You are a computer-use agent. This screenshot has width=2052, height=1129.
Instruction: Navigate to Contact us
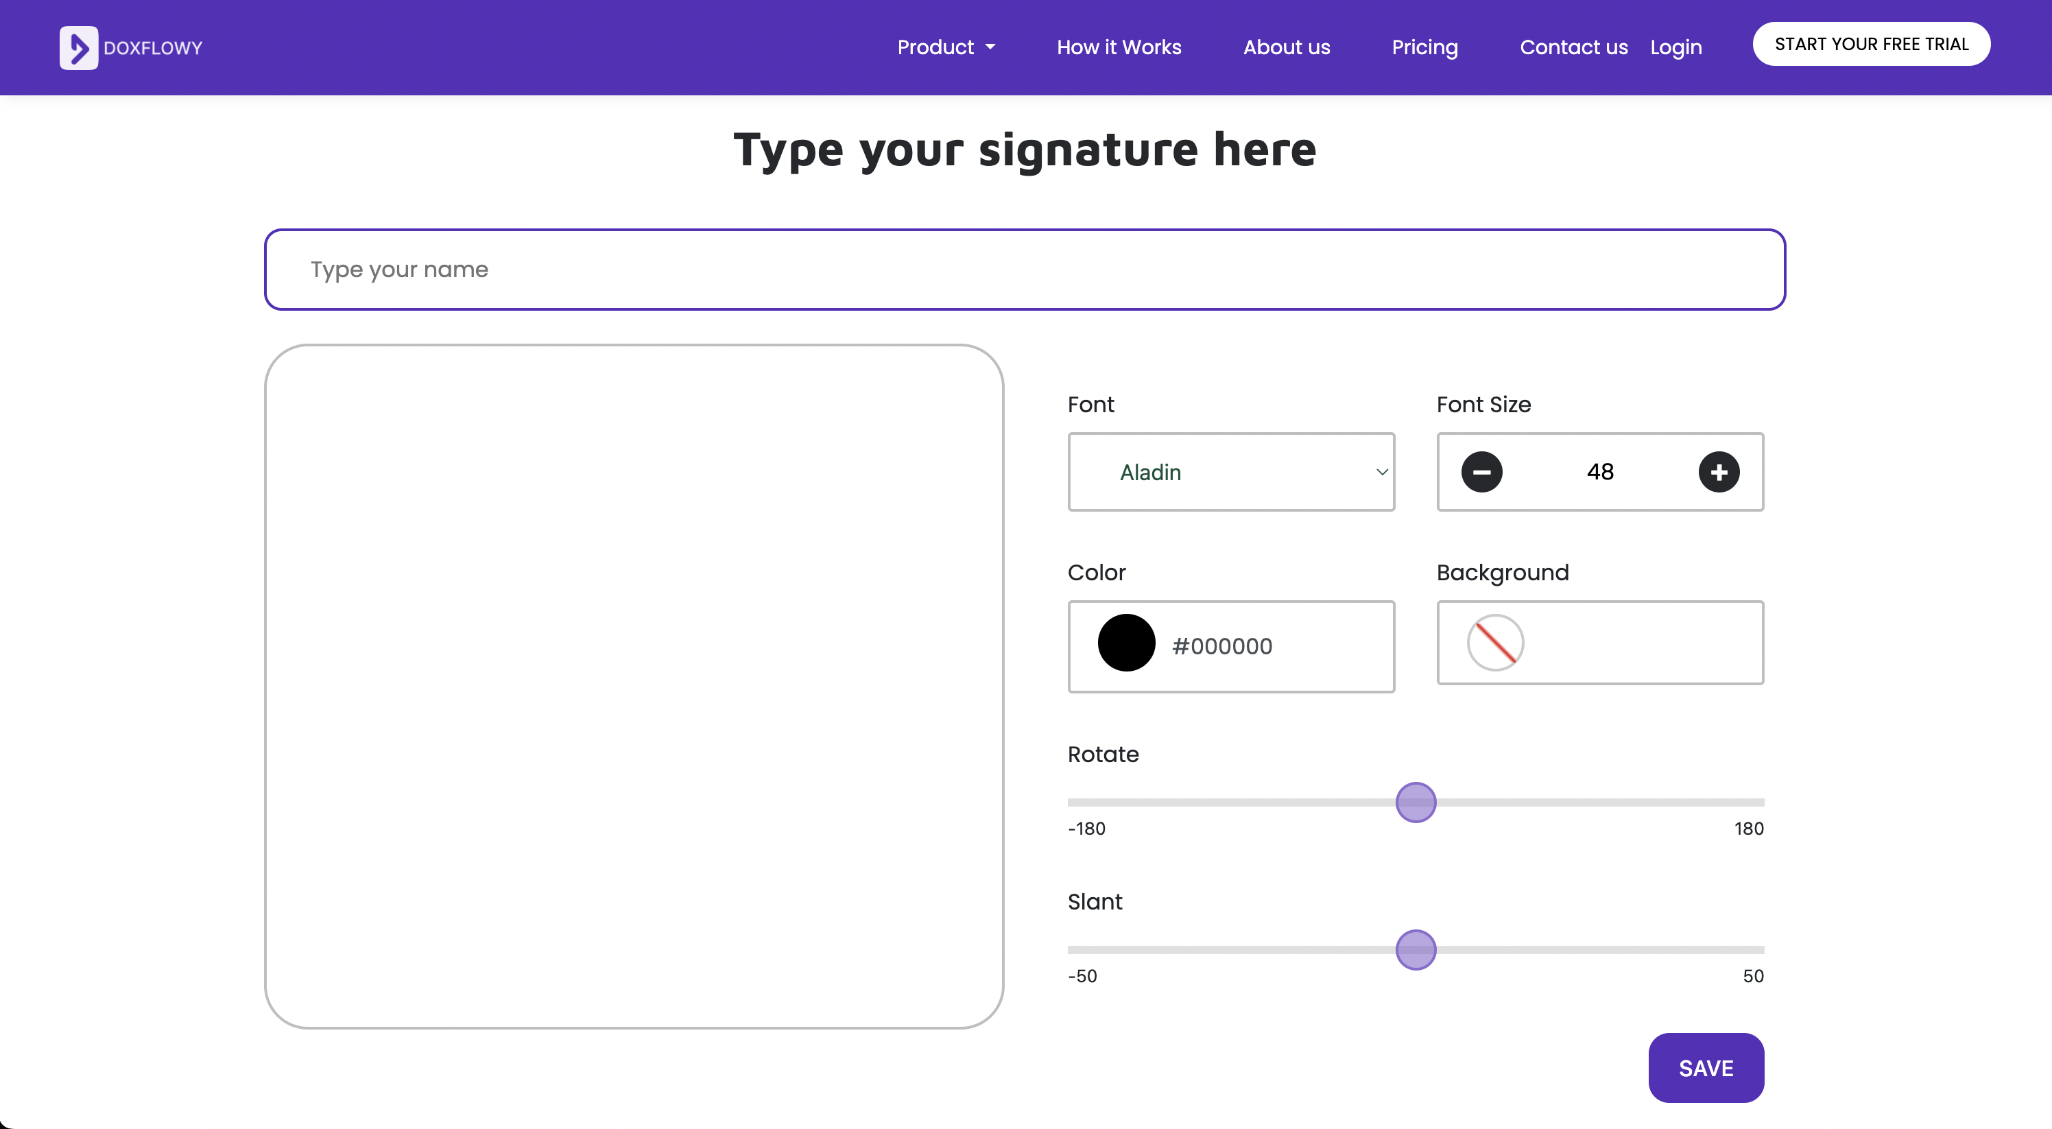click(x=1573, y=47)
